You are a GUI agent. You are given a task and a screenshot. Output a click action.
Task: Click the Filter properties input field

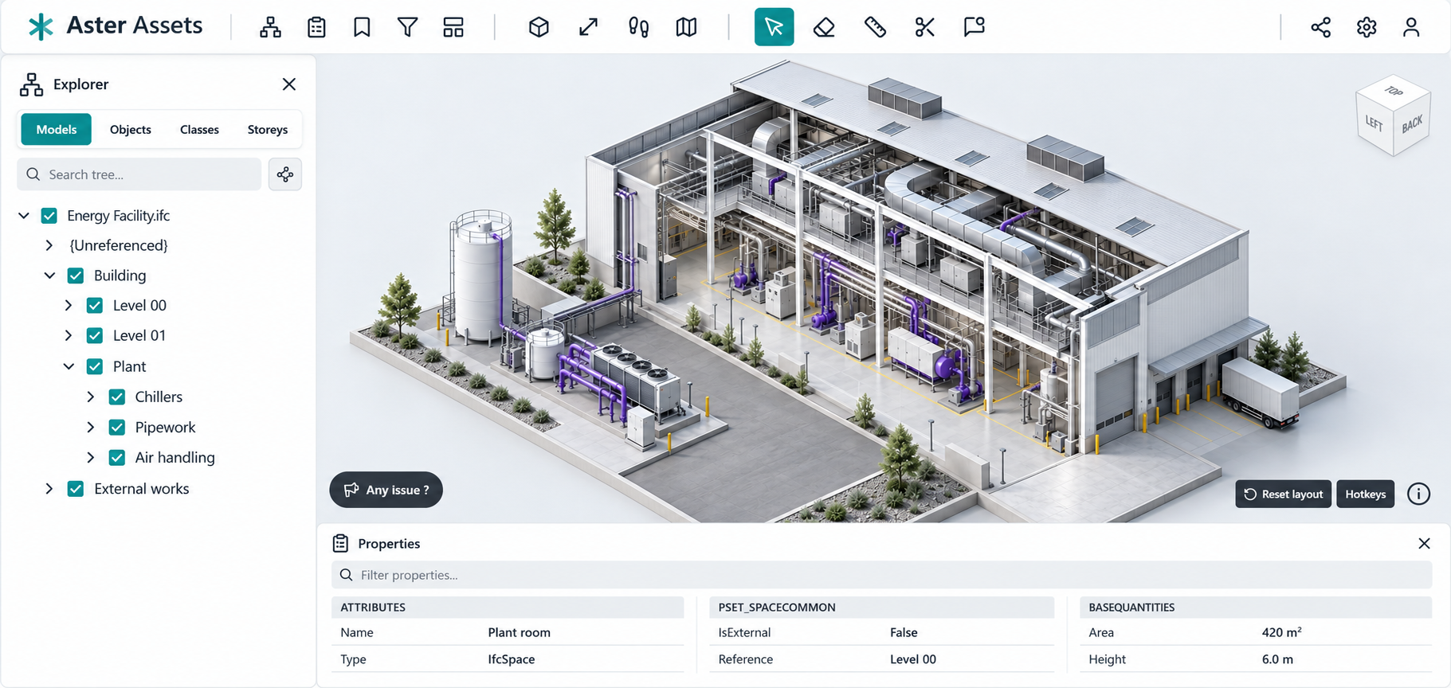tap(881, 575)
